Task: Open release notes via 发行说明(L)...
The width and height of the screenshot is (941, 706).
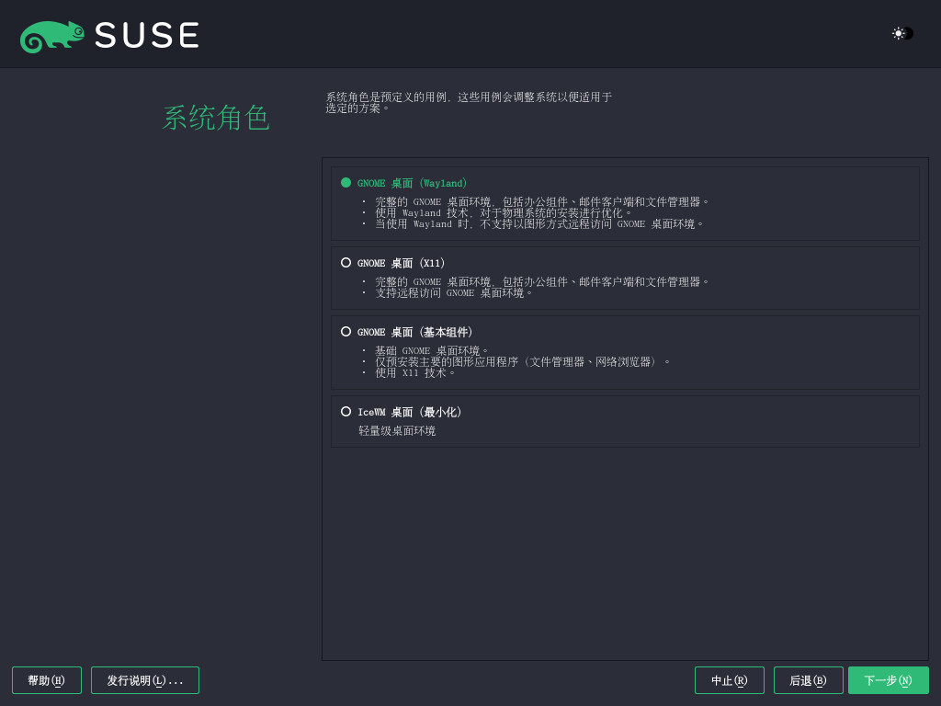Action: [144, 680]
